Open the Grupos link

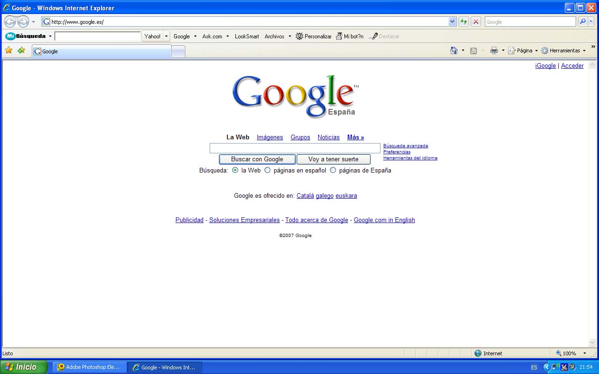pyautogui.click(x=300, y=137)
